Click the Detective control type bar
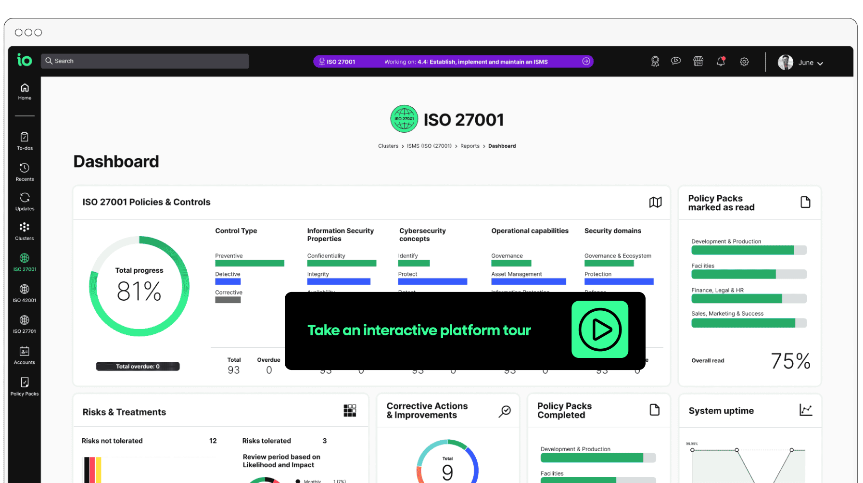The image size is (863, 483). (228, 281)
